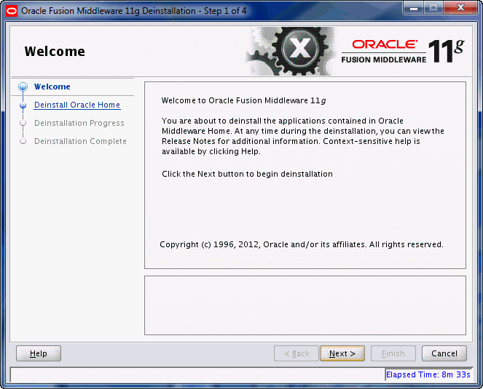Screen dimensions: 483x389
Task: Open context-sensitive Help
Action: click(x=39, y=353)
